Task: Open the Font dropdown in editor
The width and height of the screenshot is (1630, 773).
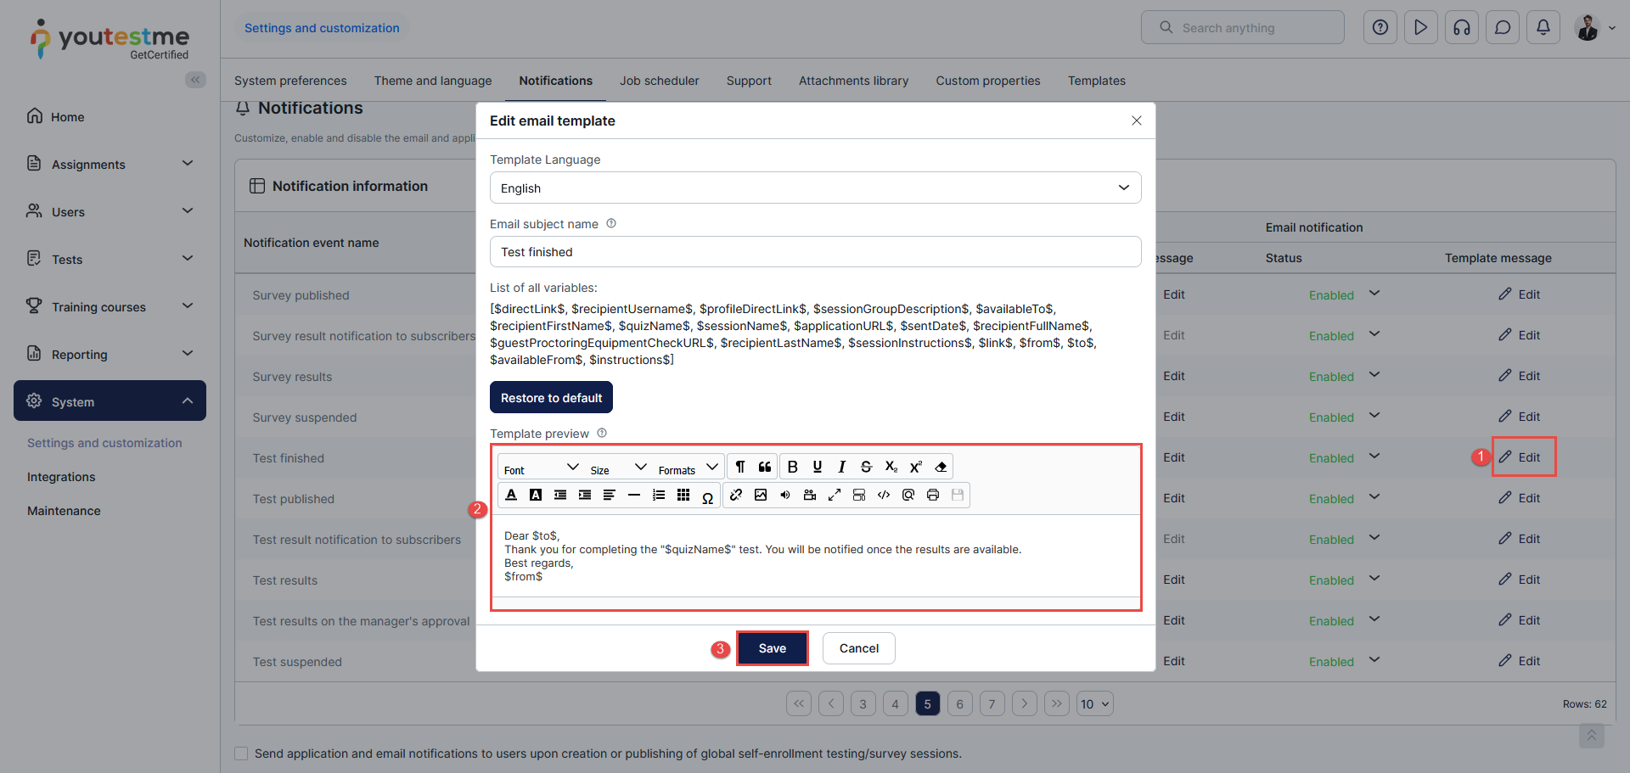Action: point(541,468)
